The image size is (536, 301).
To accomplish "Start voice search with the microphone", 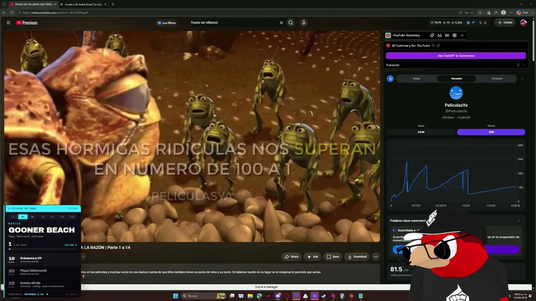I will (304, 23).
